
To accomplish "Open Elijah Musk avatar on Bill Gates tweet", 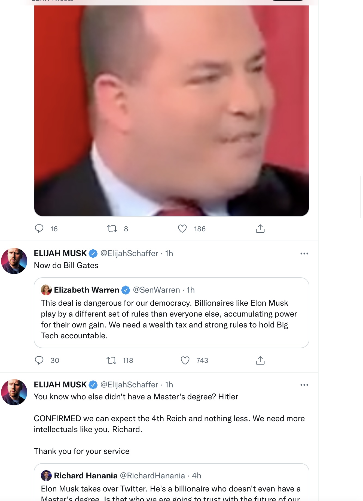I will point(14,261).
